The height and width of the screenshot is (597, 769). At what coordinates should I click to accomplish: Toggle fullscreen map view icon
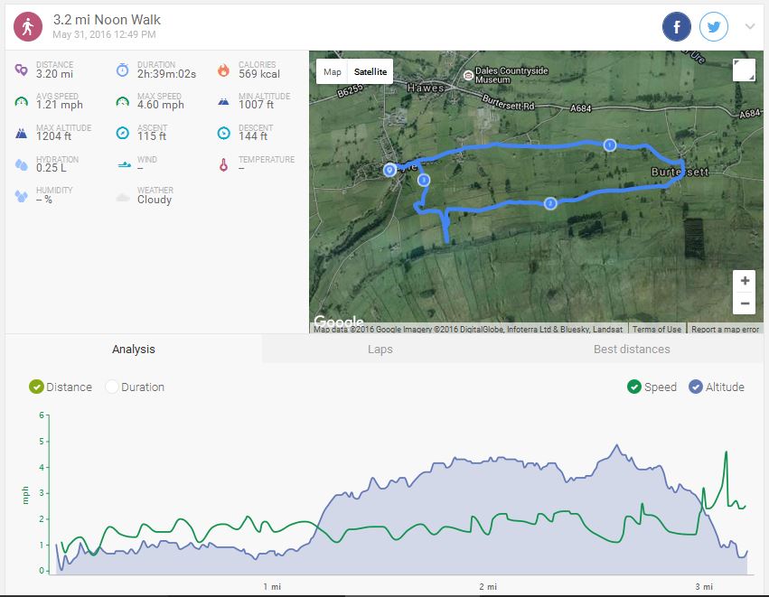(743, 70)
